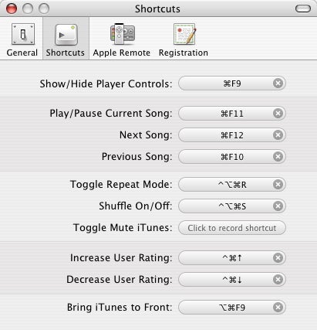
Task: Remove the Increase User Rating shortcut
Action: [x=278, y=258]
